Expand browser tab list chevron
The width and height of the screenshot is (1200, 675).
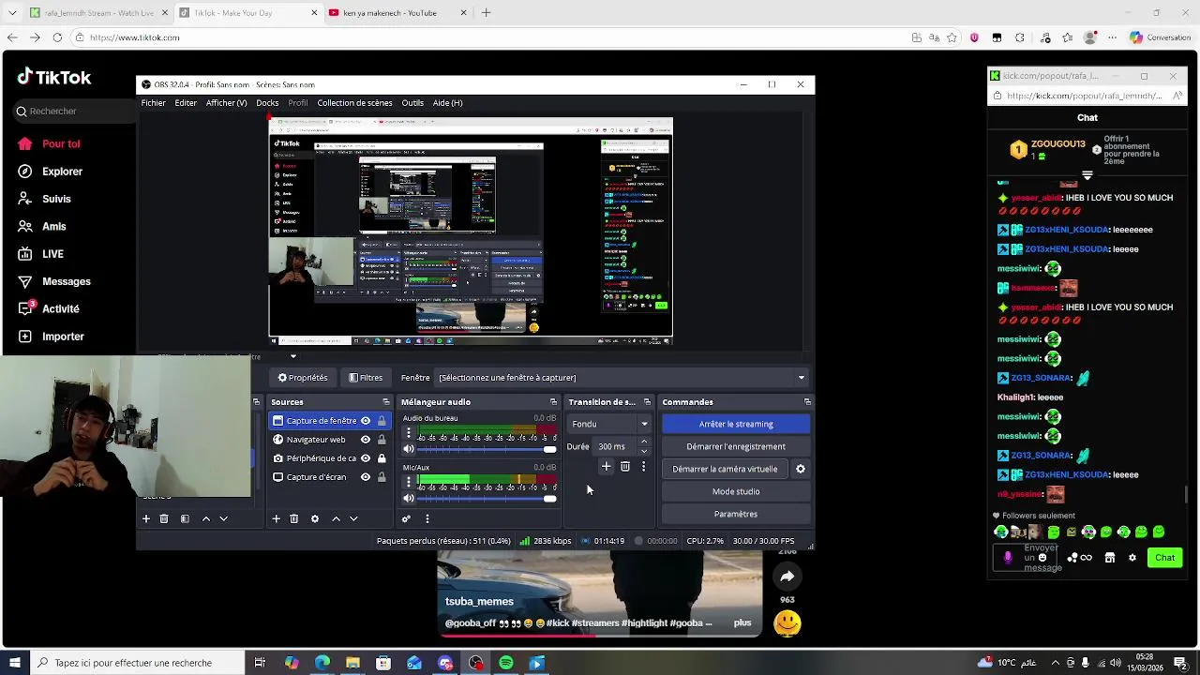[13, 13]
